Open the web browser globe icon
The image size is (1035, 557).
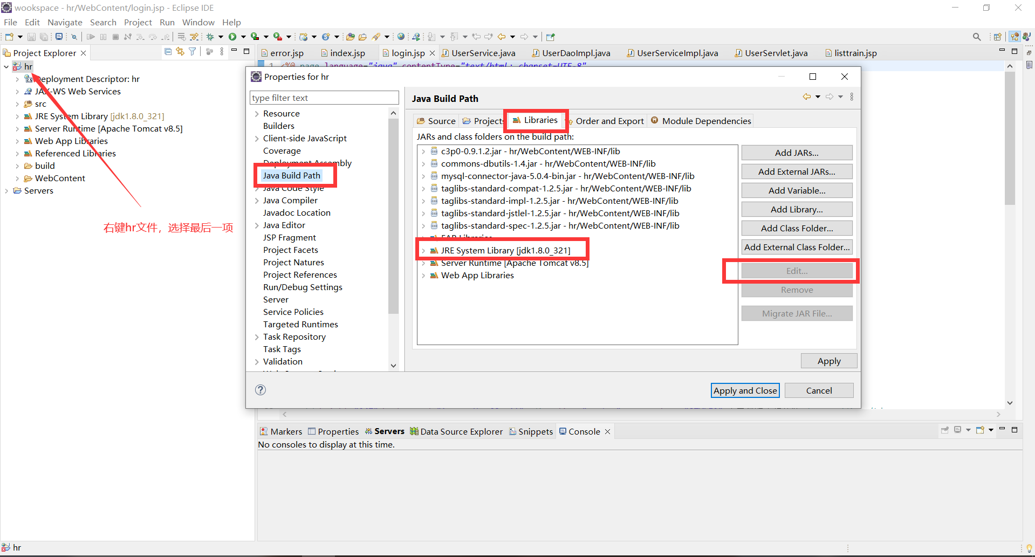click(x=401, y=37)
